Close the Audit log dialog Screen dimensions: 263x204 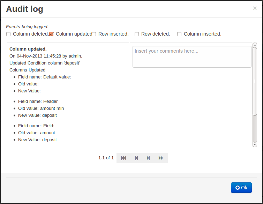click(x=255, y=8)
